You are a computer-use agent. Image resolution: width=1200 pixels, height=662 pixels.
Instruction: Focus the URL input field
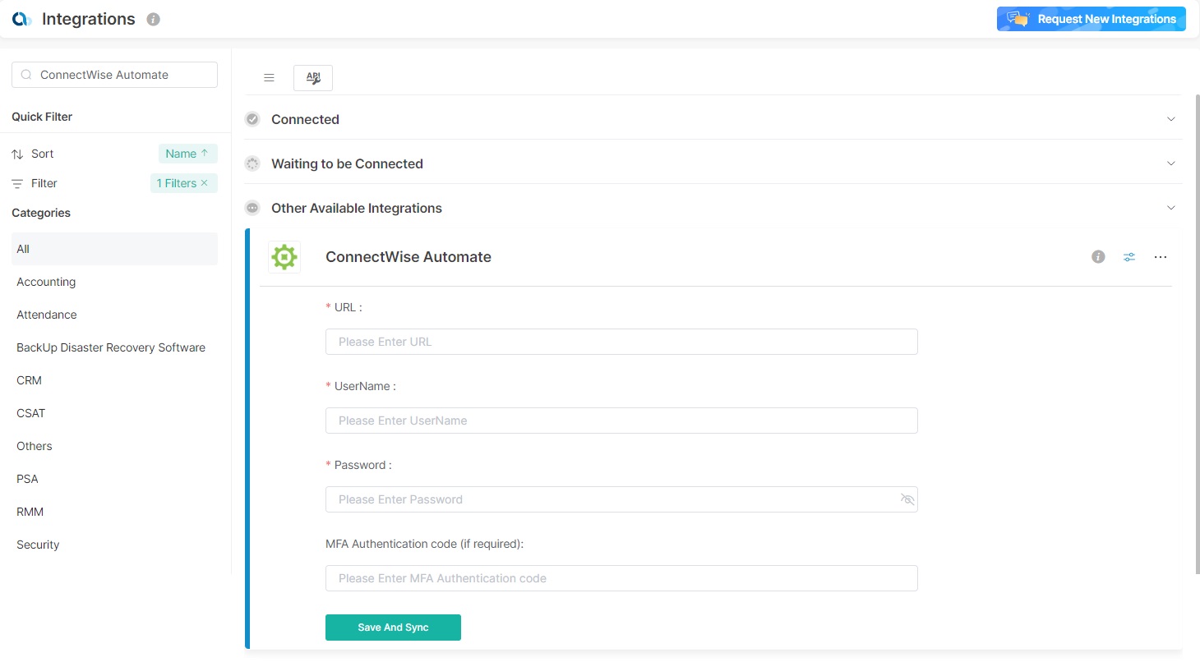[x=621, y=342]
